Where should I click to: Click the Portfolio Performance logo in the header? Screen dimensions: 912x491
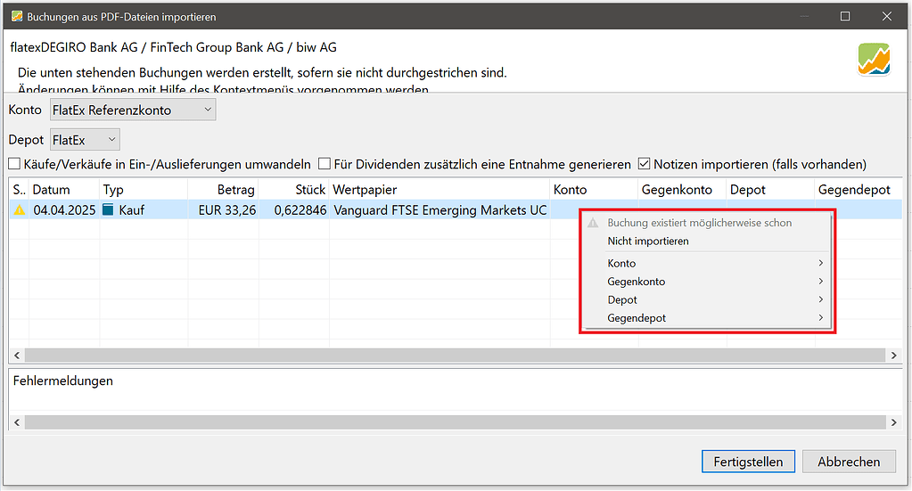874,60
